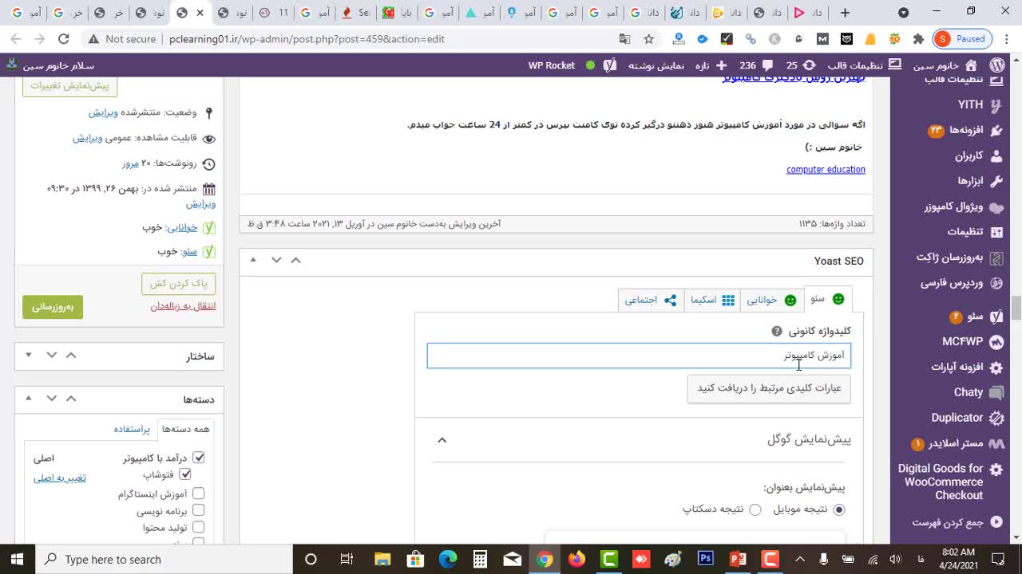Check the آموزش اینستاگرام category
Viewport: 1022px width, 574px height.
(199, 493)
